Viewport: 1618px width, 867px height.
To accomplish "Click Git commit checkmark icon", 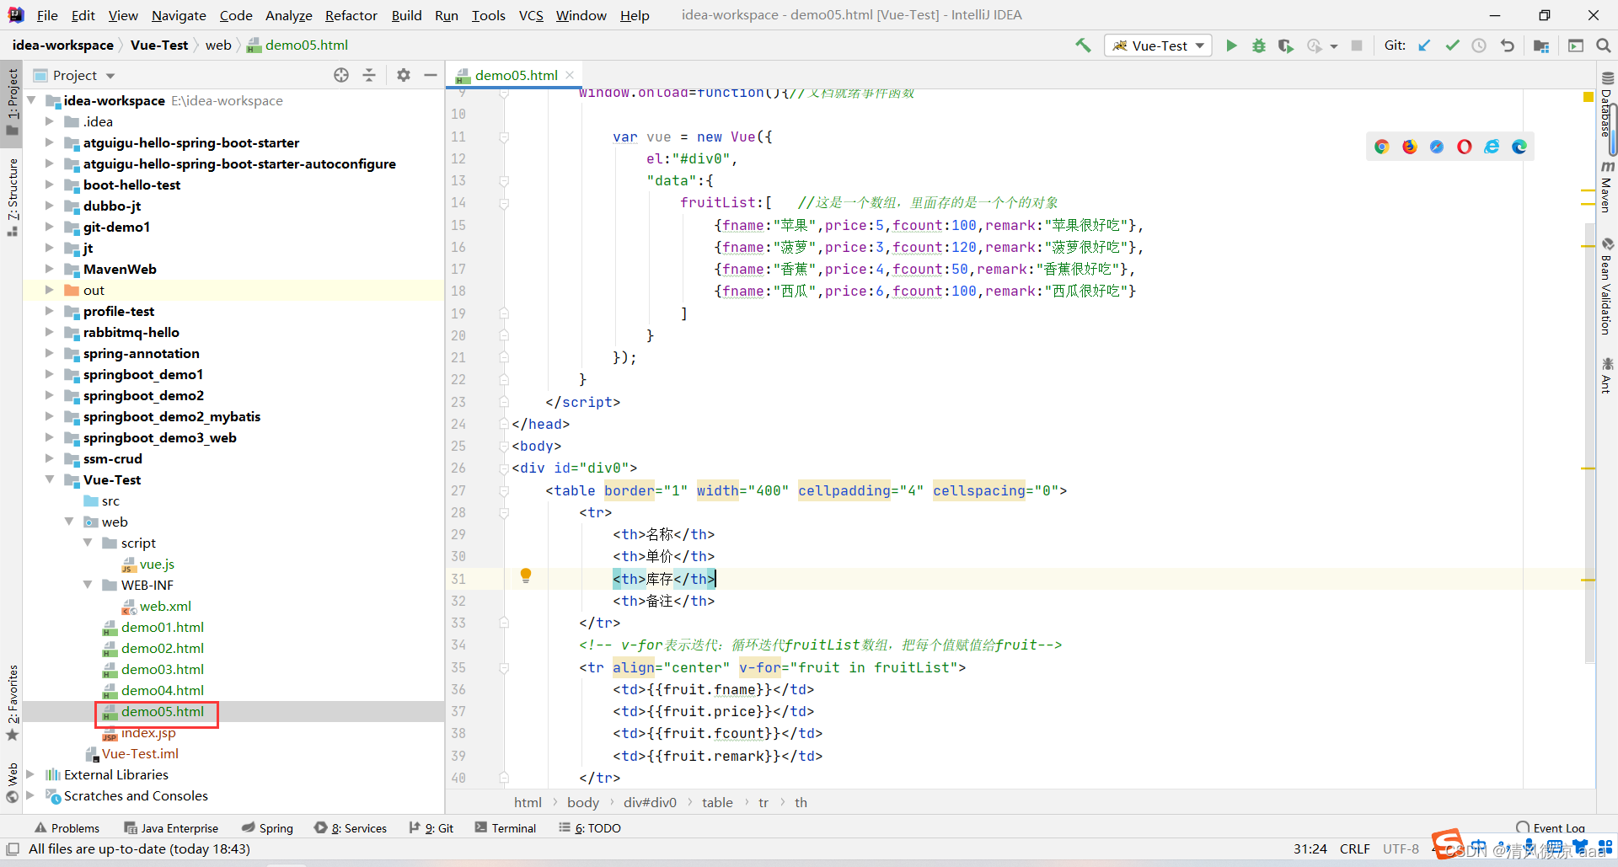I will pos(1452,45).
